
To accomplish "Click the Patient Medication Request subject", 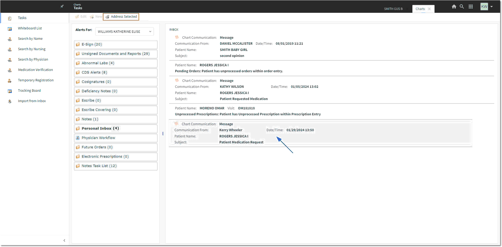I will 241,142.
